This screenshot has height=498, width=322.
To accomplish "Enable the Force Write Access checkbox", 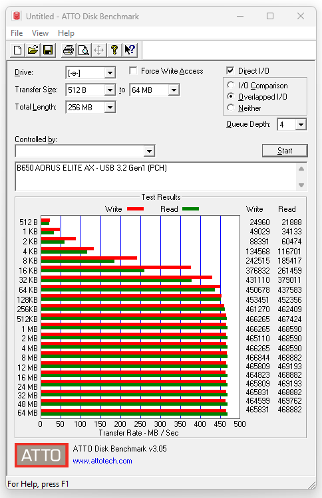I will click(133, 70).
